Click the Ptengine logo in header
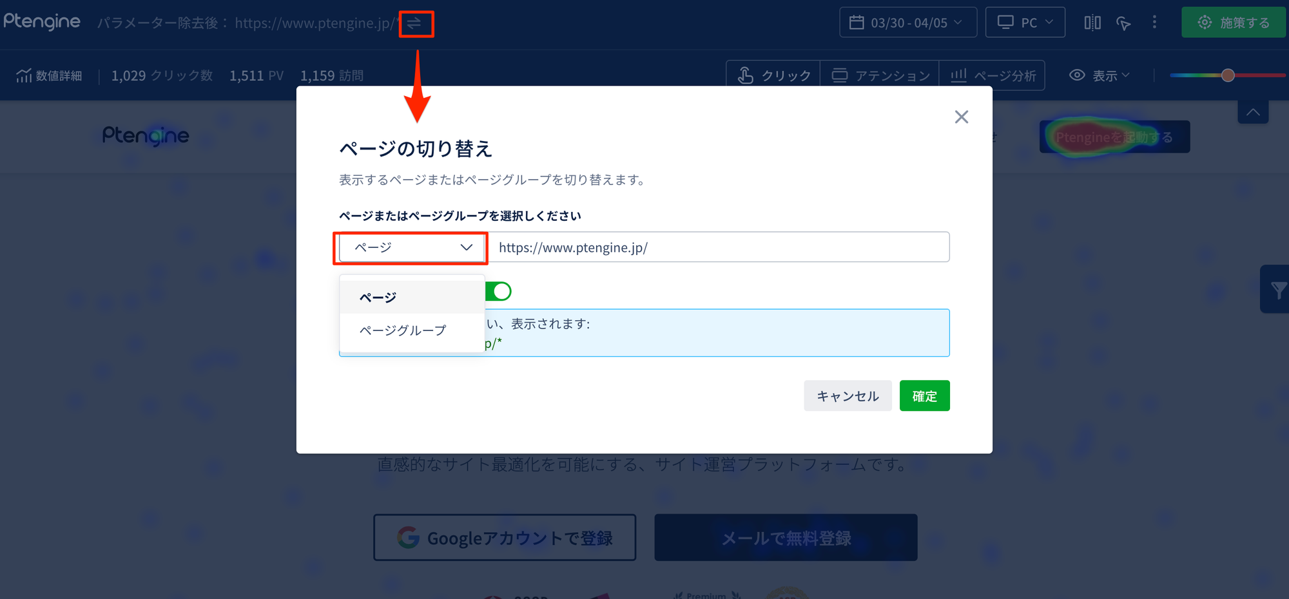1289x599 pixels. 42,22
